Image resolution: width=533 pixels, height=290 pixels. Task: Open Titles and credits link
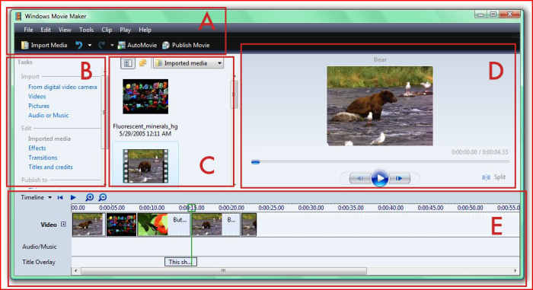(50, 167)
